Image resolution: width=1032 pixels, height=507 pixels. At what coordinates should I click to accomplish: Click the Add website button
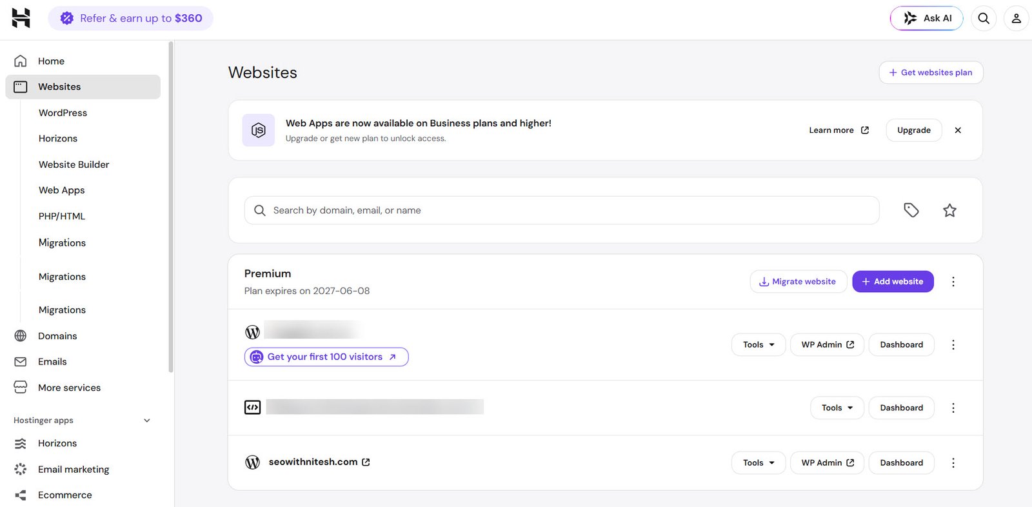click(x=893, y=281)
